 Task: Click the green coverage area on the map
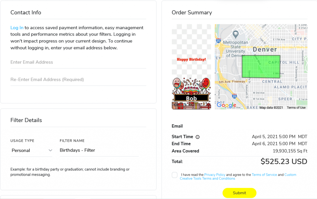tap(261, 66)
